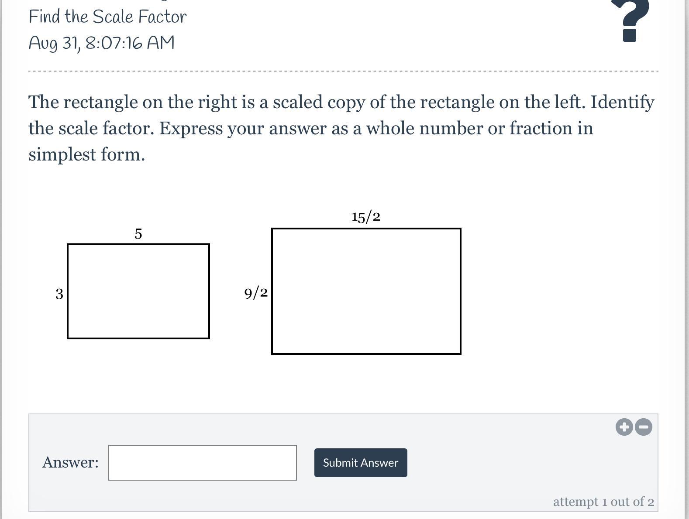Click the 9/2 side label

(x=256, y=293)
